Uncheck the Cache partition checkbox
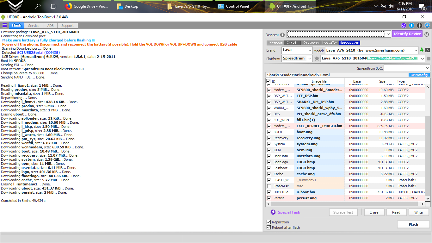 click(269, 174)
